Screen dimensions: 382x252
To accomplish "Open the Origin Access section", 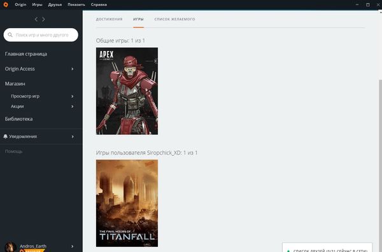I will coord(20,69).
